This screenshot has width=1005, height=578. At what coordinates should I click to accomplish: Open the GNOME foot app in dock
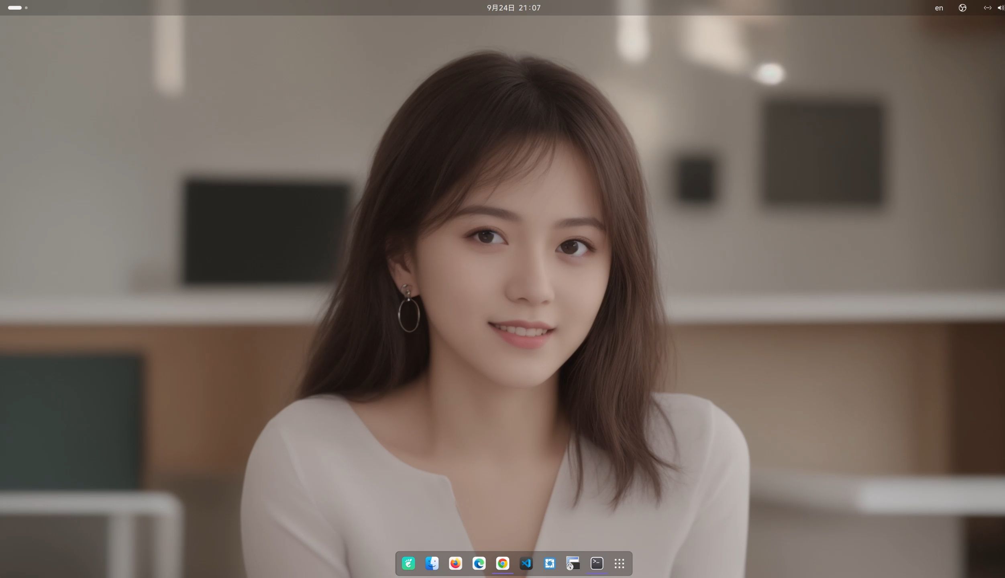(408, 564)
